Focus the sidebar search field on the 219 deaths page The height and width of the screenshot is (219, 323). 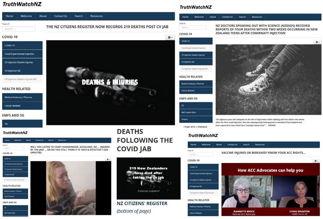pyautogui.click(x=19, y=29)
